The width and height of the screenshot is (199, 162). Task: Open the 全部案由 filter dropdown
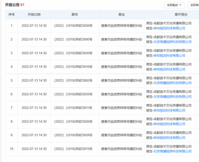tap(174, 5)
